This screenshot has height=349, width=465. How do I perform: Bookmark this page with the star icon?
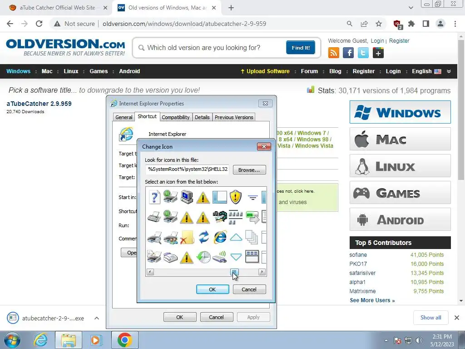pyautogui.click(x=379, y=24)
